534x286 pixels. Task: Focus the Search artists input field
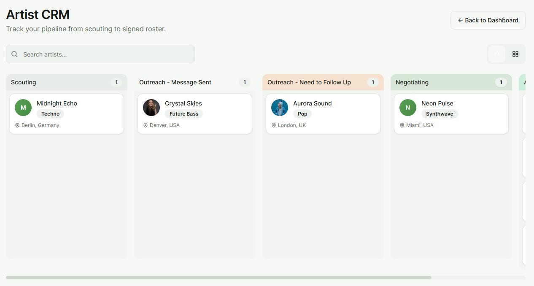click(x=105, y=54)
